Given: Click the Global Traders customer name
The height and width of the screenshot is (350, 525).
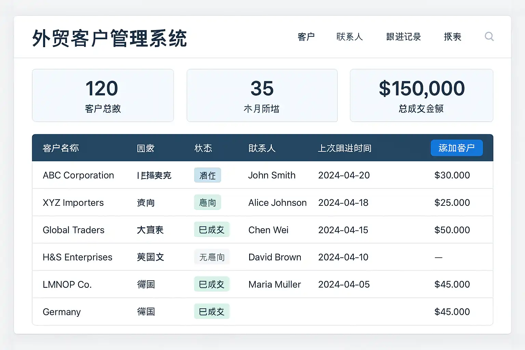Looking at the screenshot, I should [73, 230].
